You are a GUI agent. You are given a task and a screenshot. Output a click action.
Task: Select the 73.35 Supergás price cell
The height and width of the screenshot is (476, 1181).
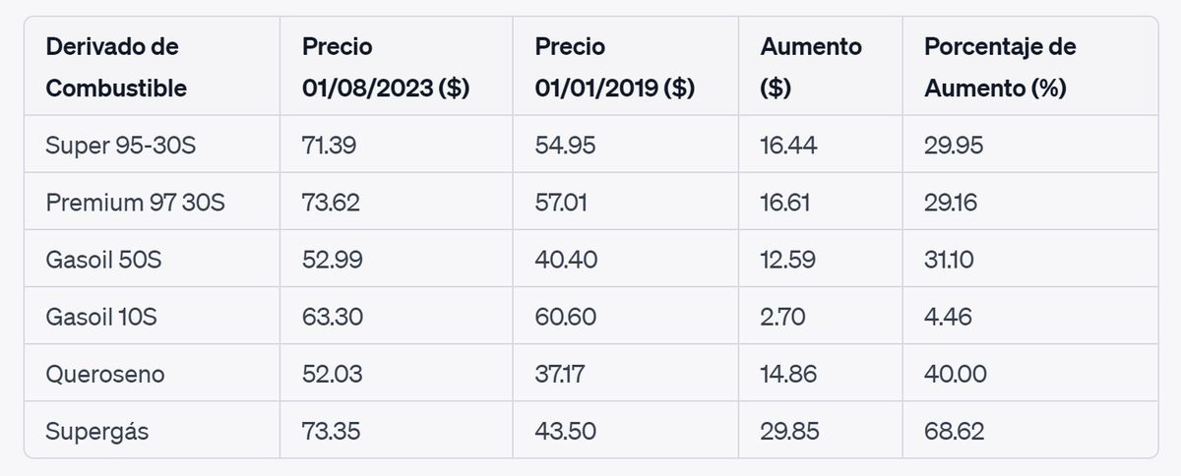click(332, 431)
